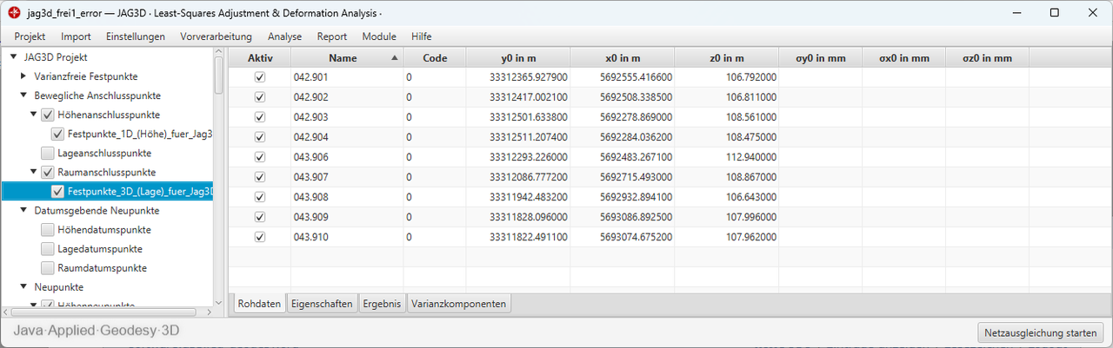Deactivate point 042.901 via Aktiv checkbox
Screen dimensions: 1113x348
(259, 77)
